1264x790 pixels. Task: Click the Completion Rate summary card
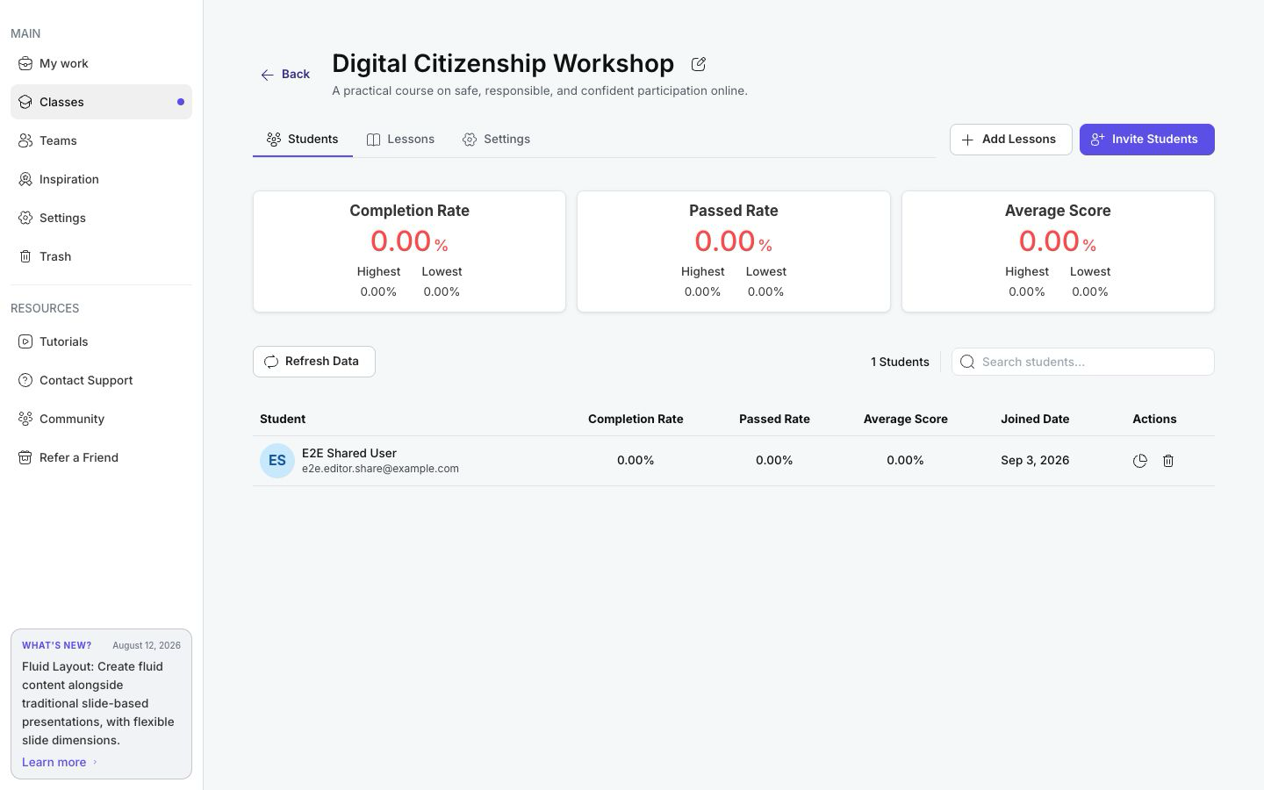coord(409,251)
